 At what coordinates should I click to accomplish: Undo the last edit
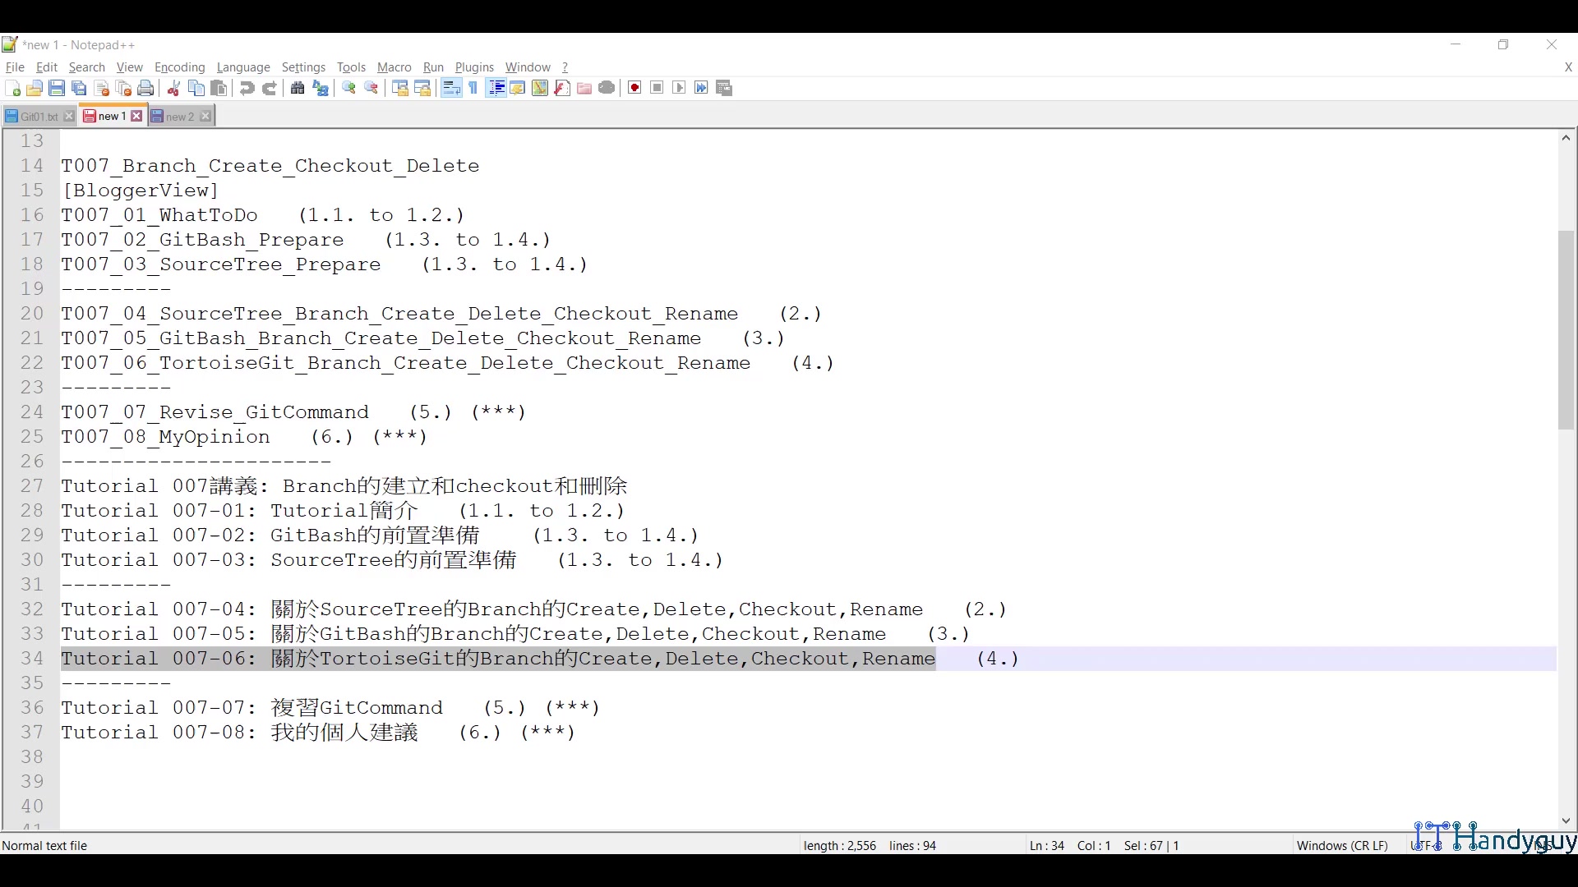pos(247,88)
